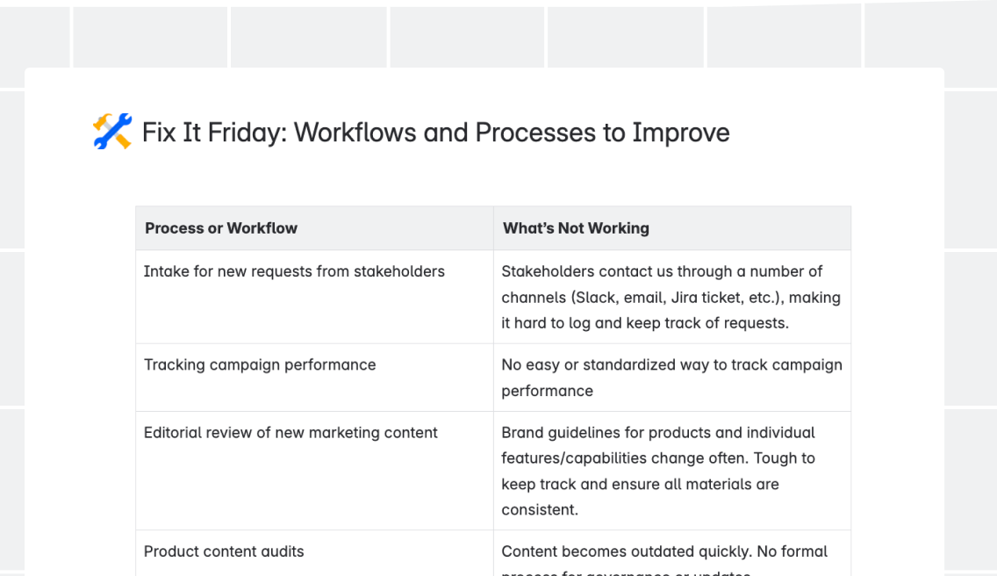Screen dimensions: 997x576
Task: Click the Brand guidelines description cell
Action: pos(672,471)
